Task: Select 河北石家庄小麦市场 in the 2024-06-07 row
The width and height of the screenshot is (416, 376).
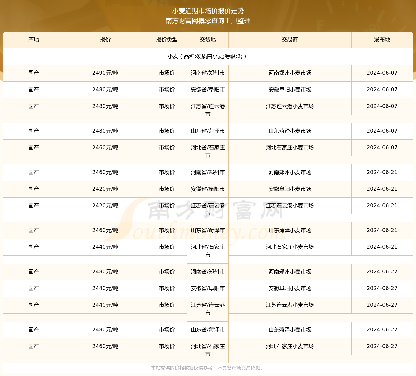Action: [290, 148]
